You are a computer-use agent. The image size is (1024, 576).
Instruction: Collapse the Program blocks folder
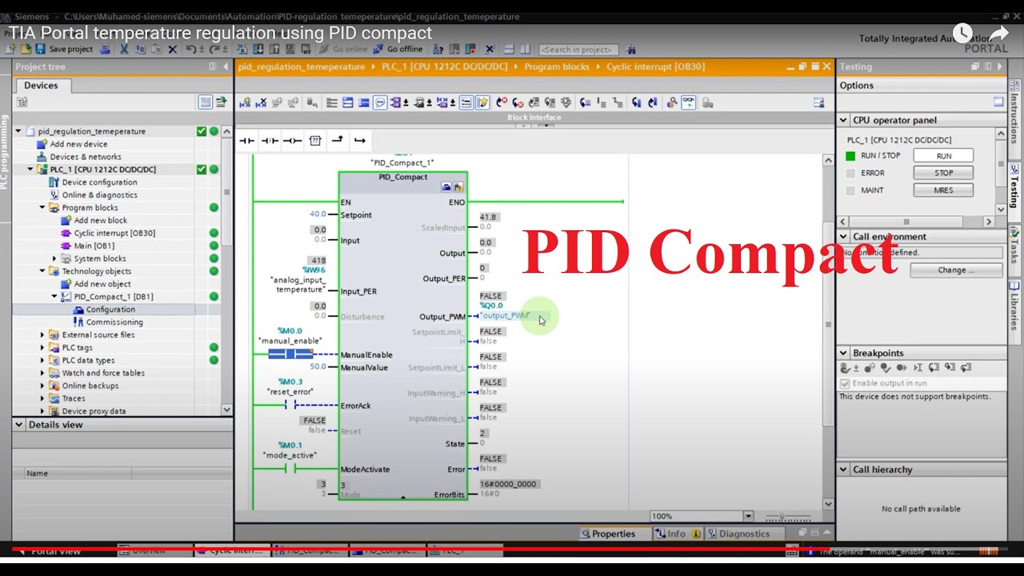pyautogui.click(x=42, y=207)
